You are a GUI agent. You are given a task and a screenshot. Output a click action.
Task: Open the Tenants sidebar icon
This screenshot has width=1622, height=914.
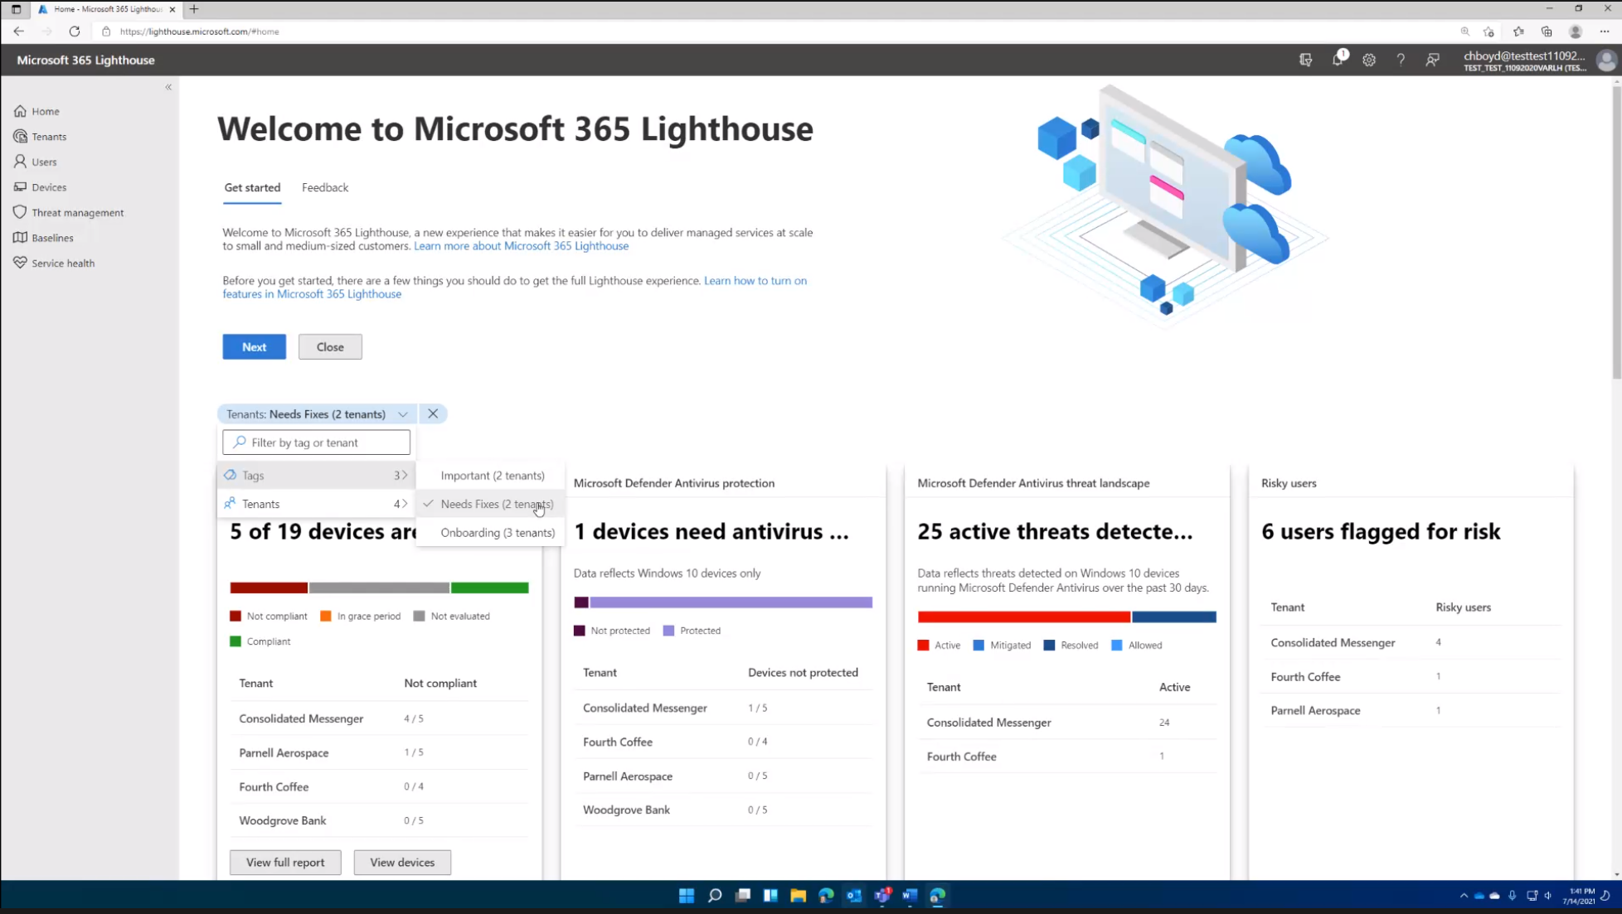pyautogui.click(x=20, y=136)
